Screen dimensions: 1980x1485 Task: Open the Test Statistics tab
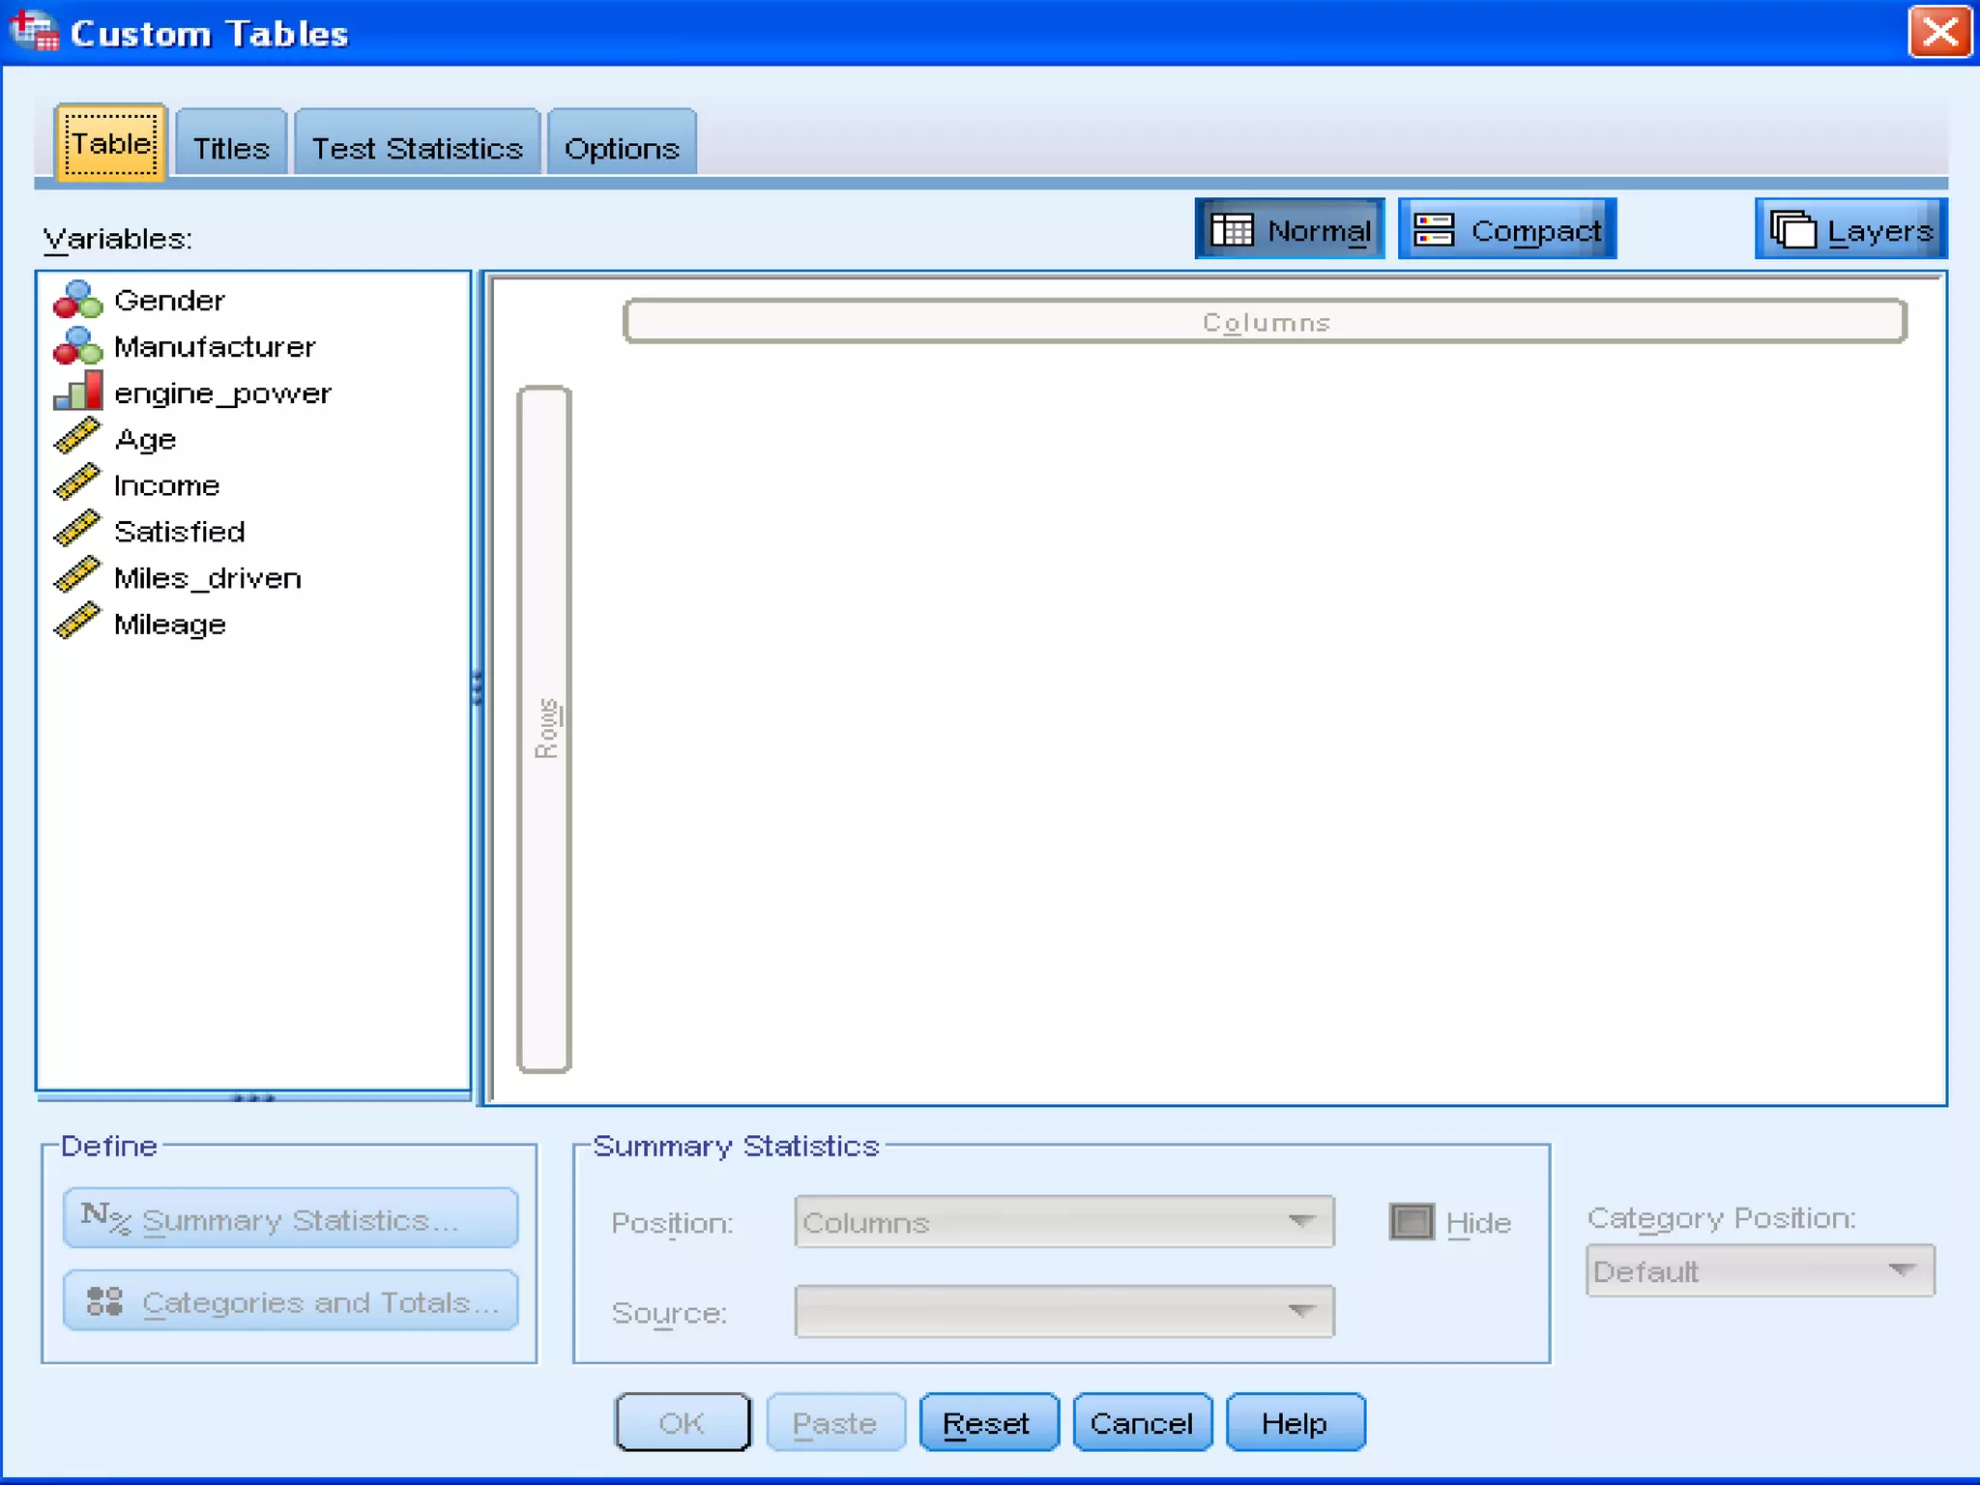click(x=417, y=148)
